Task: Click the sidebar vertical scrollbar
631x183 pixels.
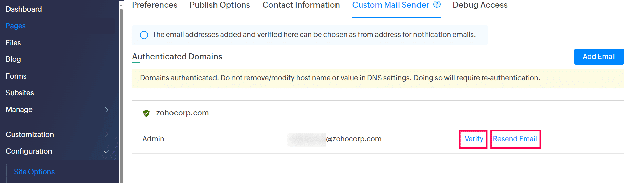Action: (x=121, y=95)
